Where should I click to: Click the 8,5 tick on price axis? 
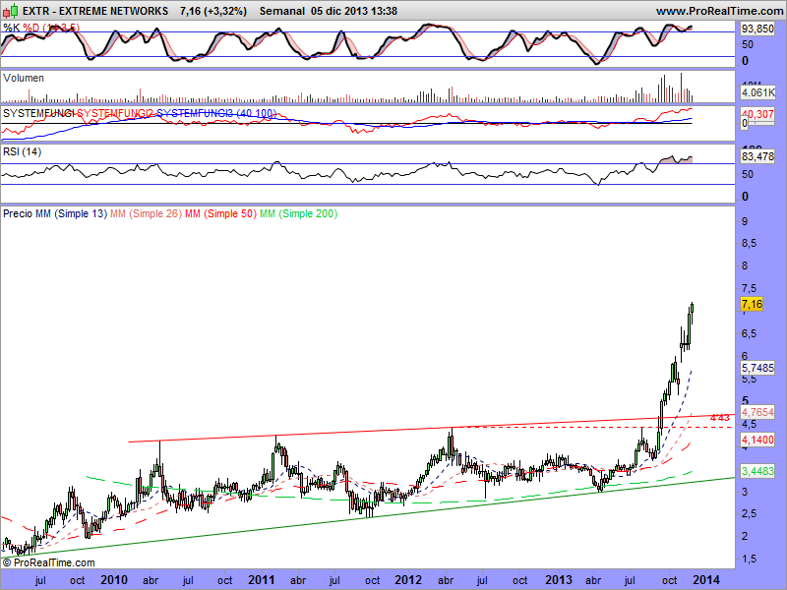click(x=750, y=243)
